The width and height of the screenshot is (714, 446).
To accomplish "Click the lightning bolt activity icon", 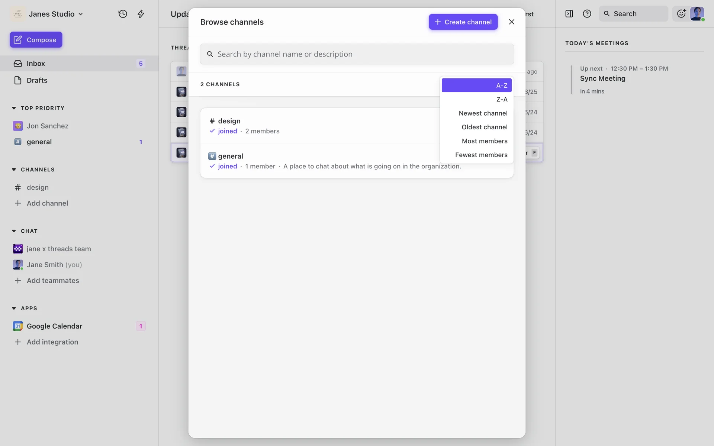I will pyautogui.click(x=141, y=14).
